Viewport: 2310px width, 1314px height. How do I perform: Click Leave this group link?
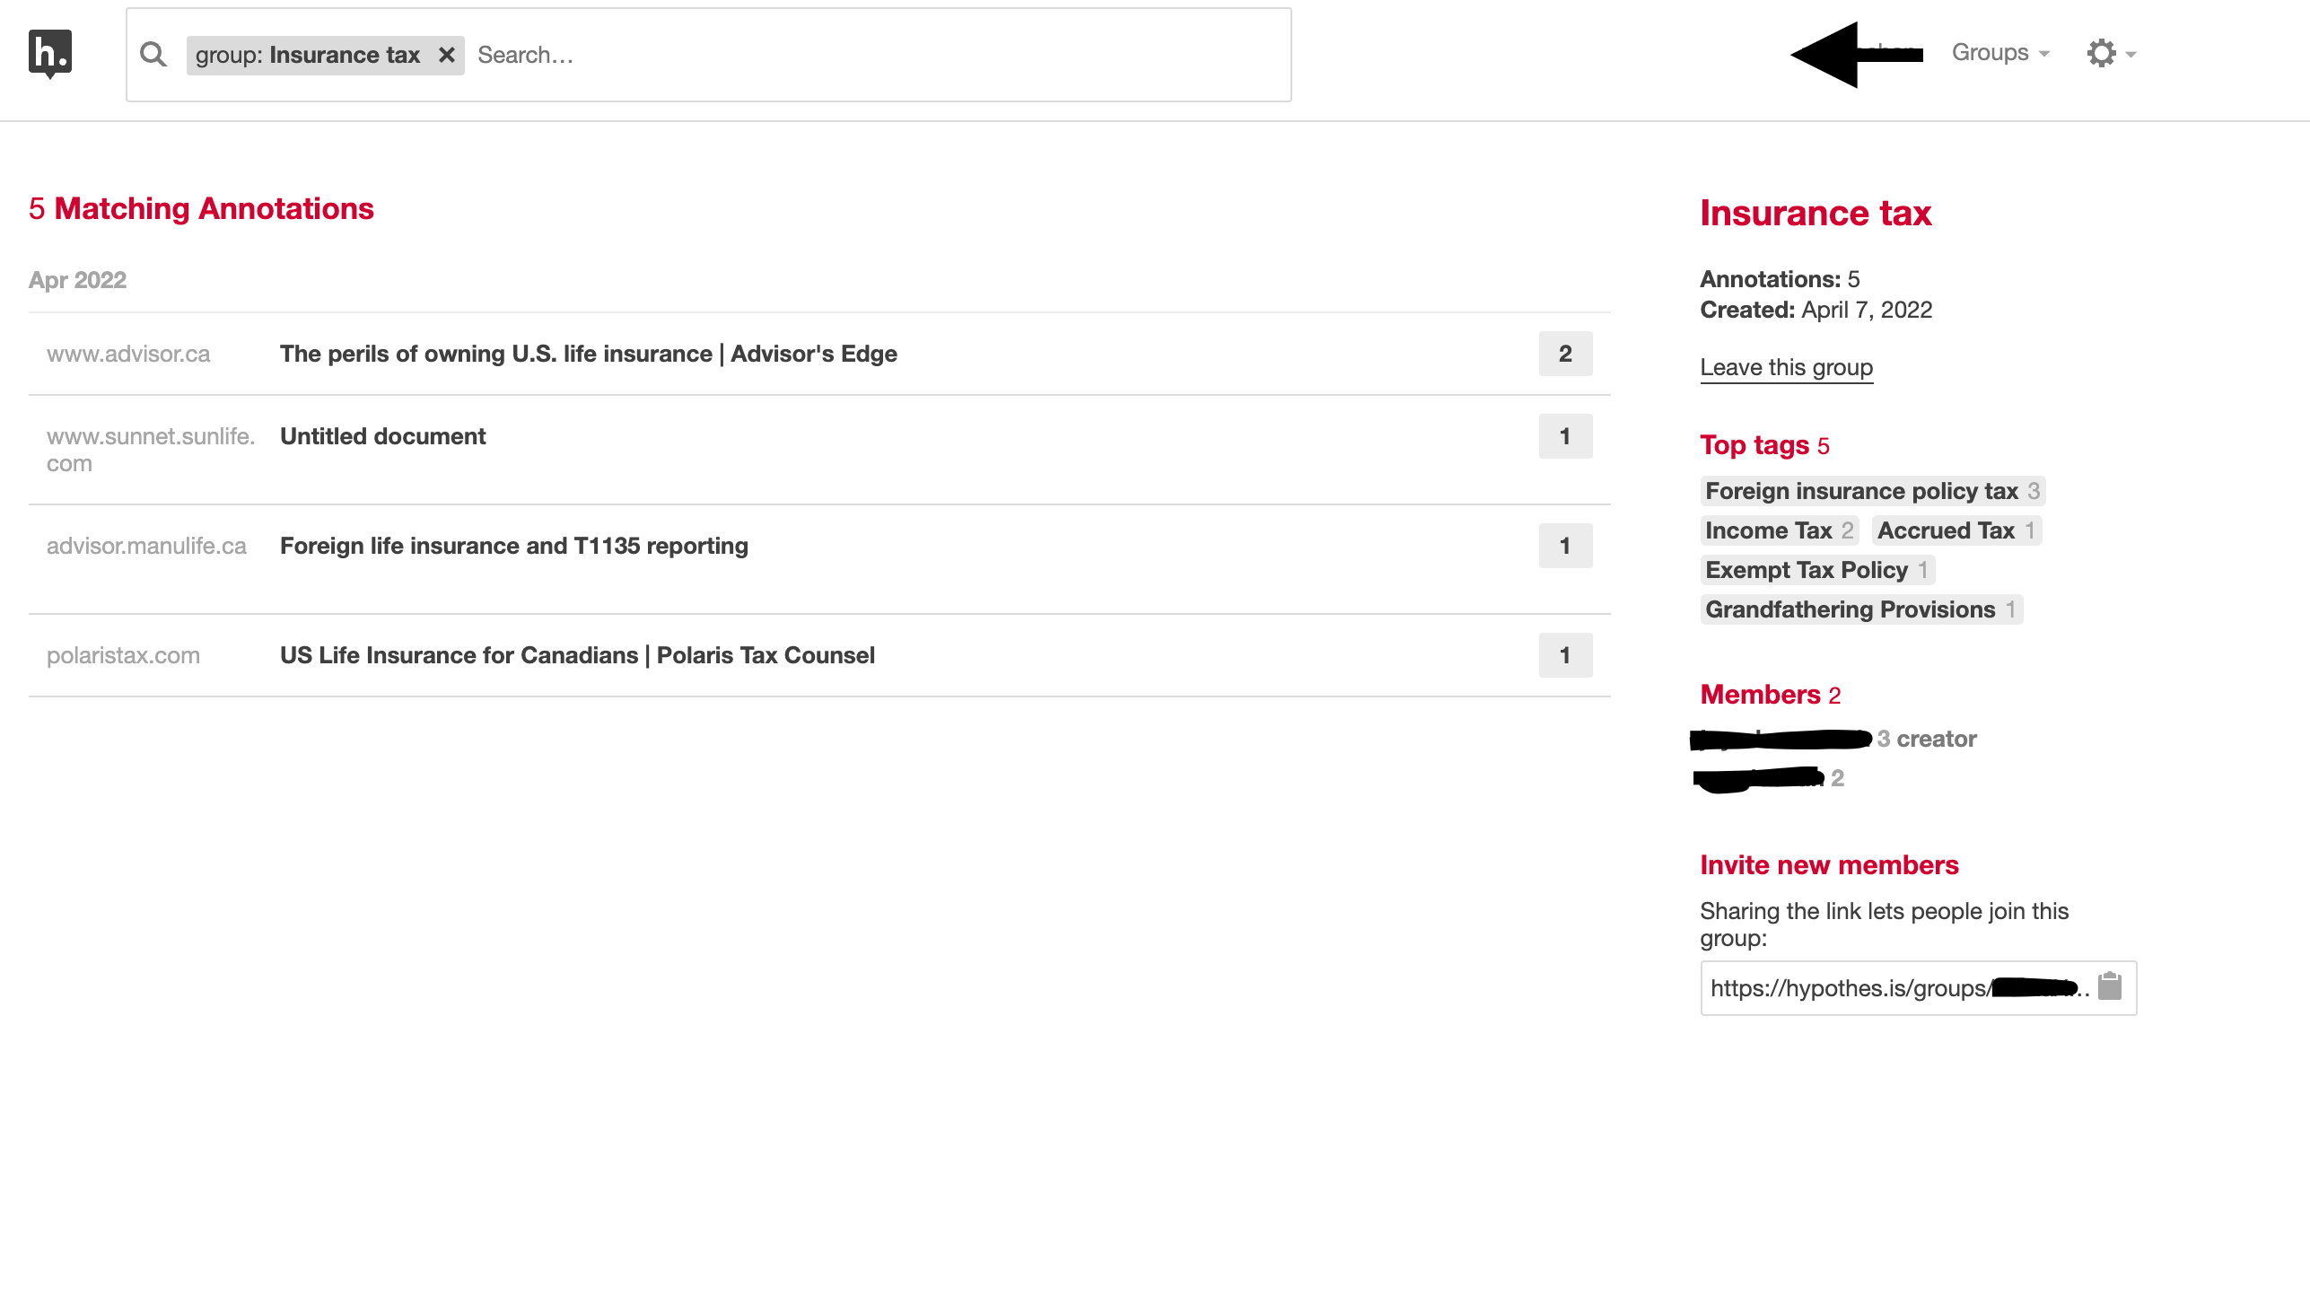1786,367
